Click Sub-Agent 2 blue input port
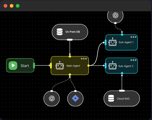The image size is (152, 120). [x=106, y=66]
